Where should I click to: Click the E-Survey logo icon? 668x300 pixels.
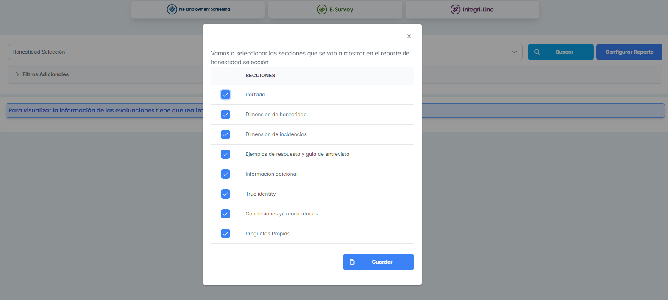[322, 9]
